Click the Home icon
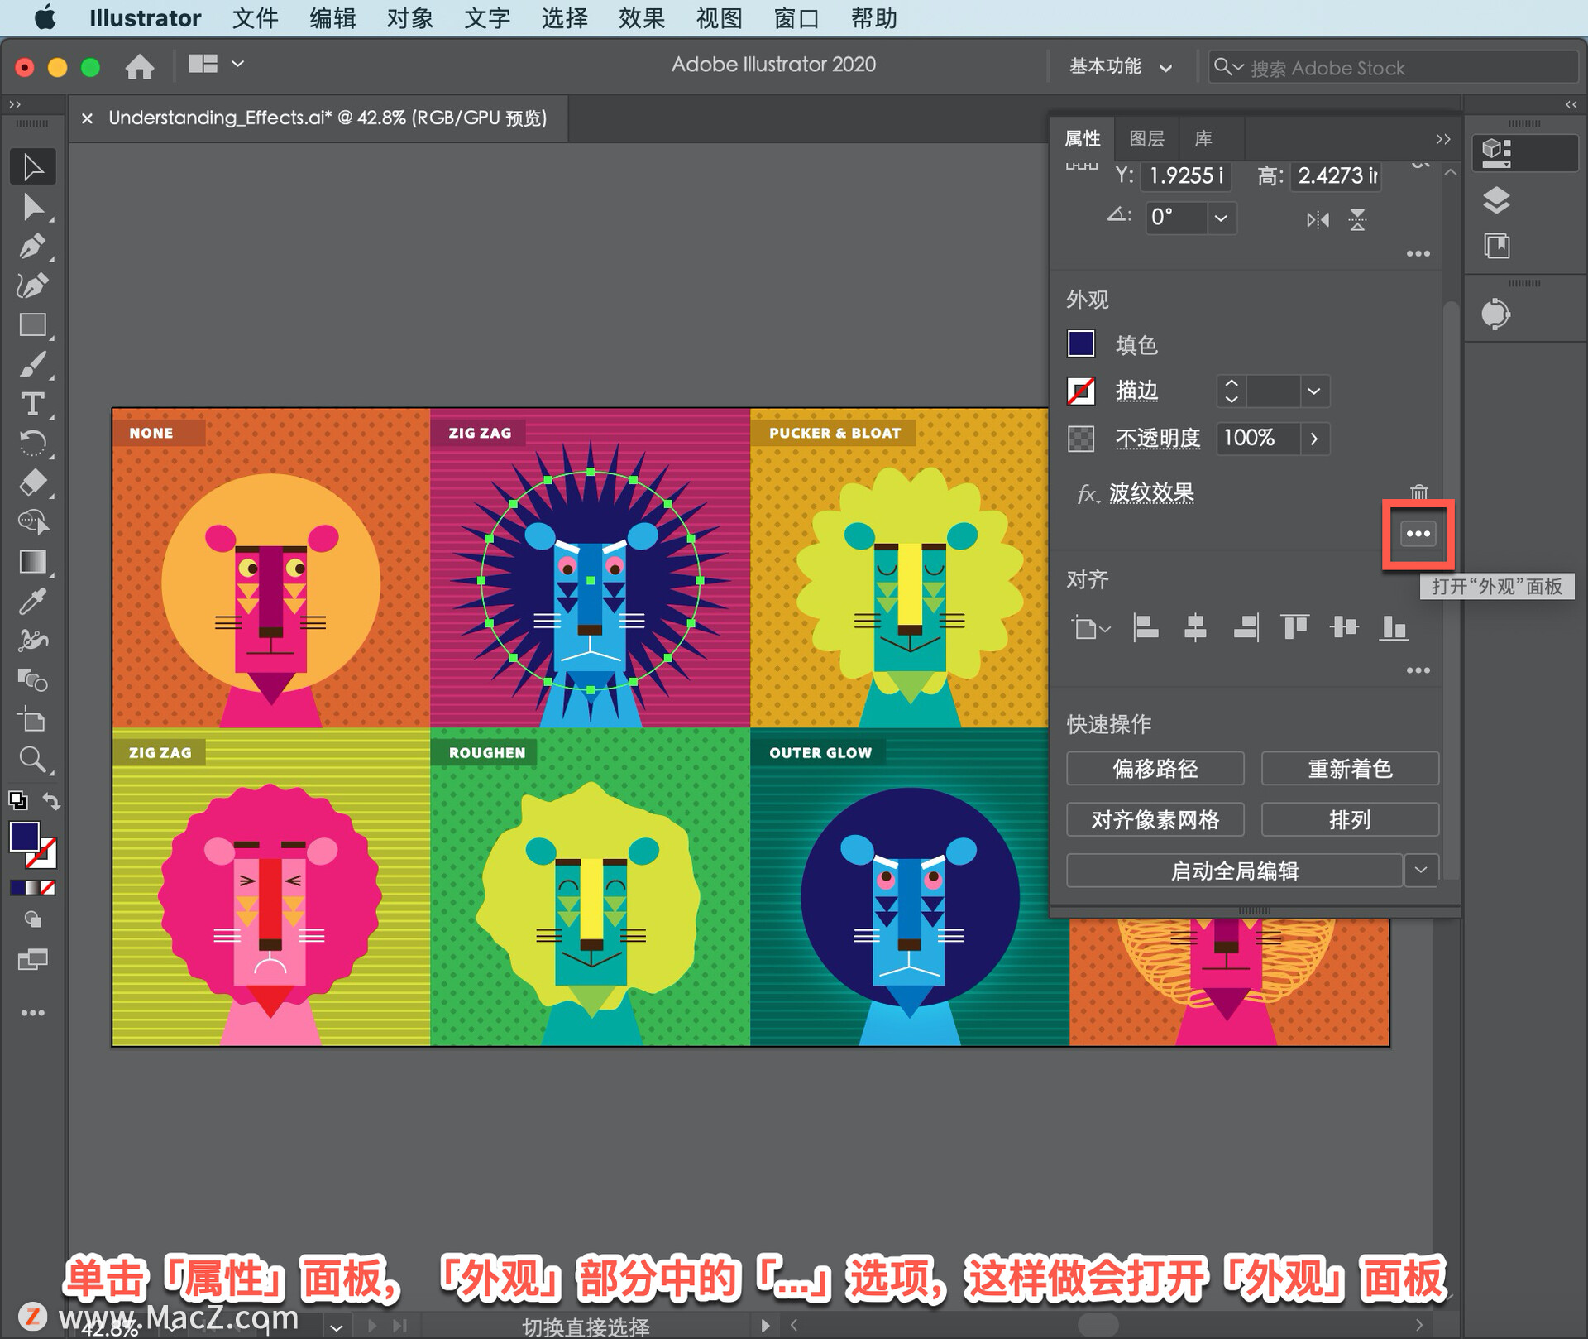This screenshot has height=1339, width=1588. (140, 66)
